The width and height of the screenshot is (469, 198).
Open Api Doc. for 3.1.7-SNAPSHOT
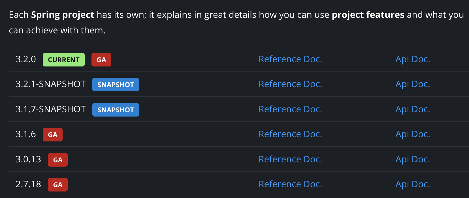[x=413, y=109]
